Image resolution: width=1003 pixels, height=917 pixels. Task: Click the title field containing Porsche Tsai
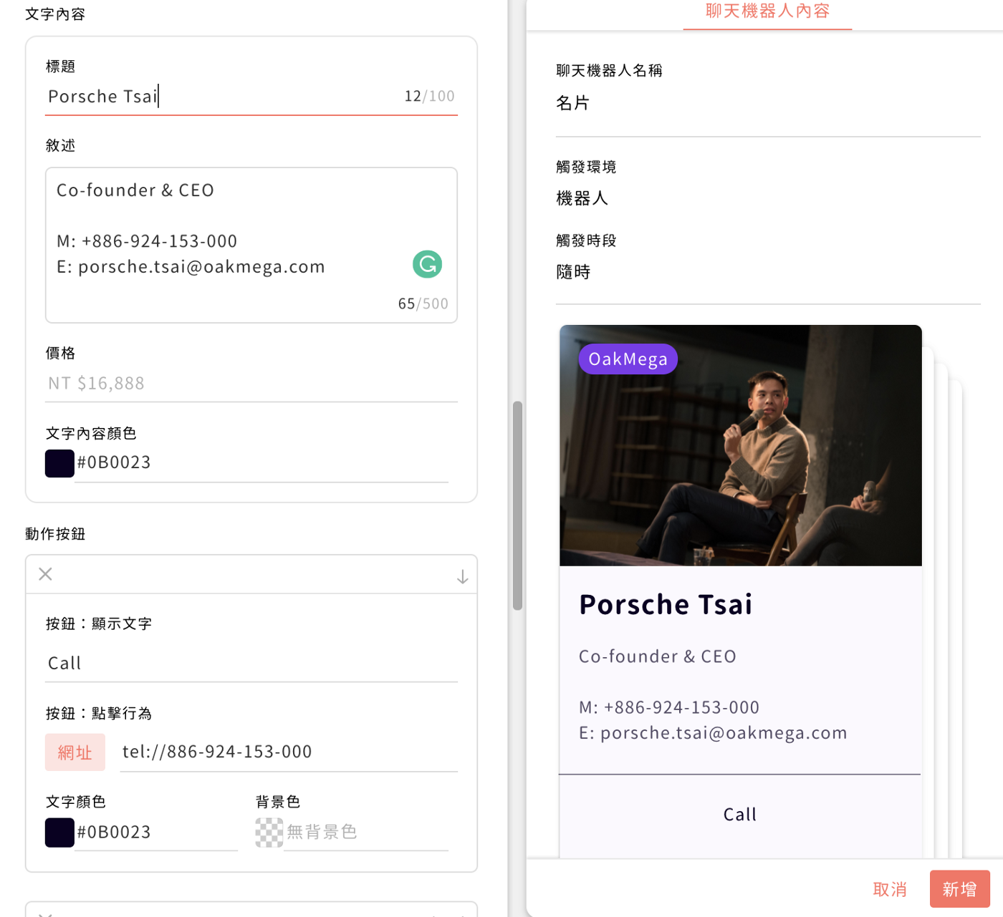(x=251, y=97)
